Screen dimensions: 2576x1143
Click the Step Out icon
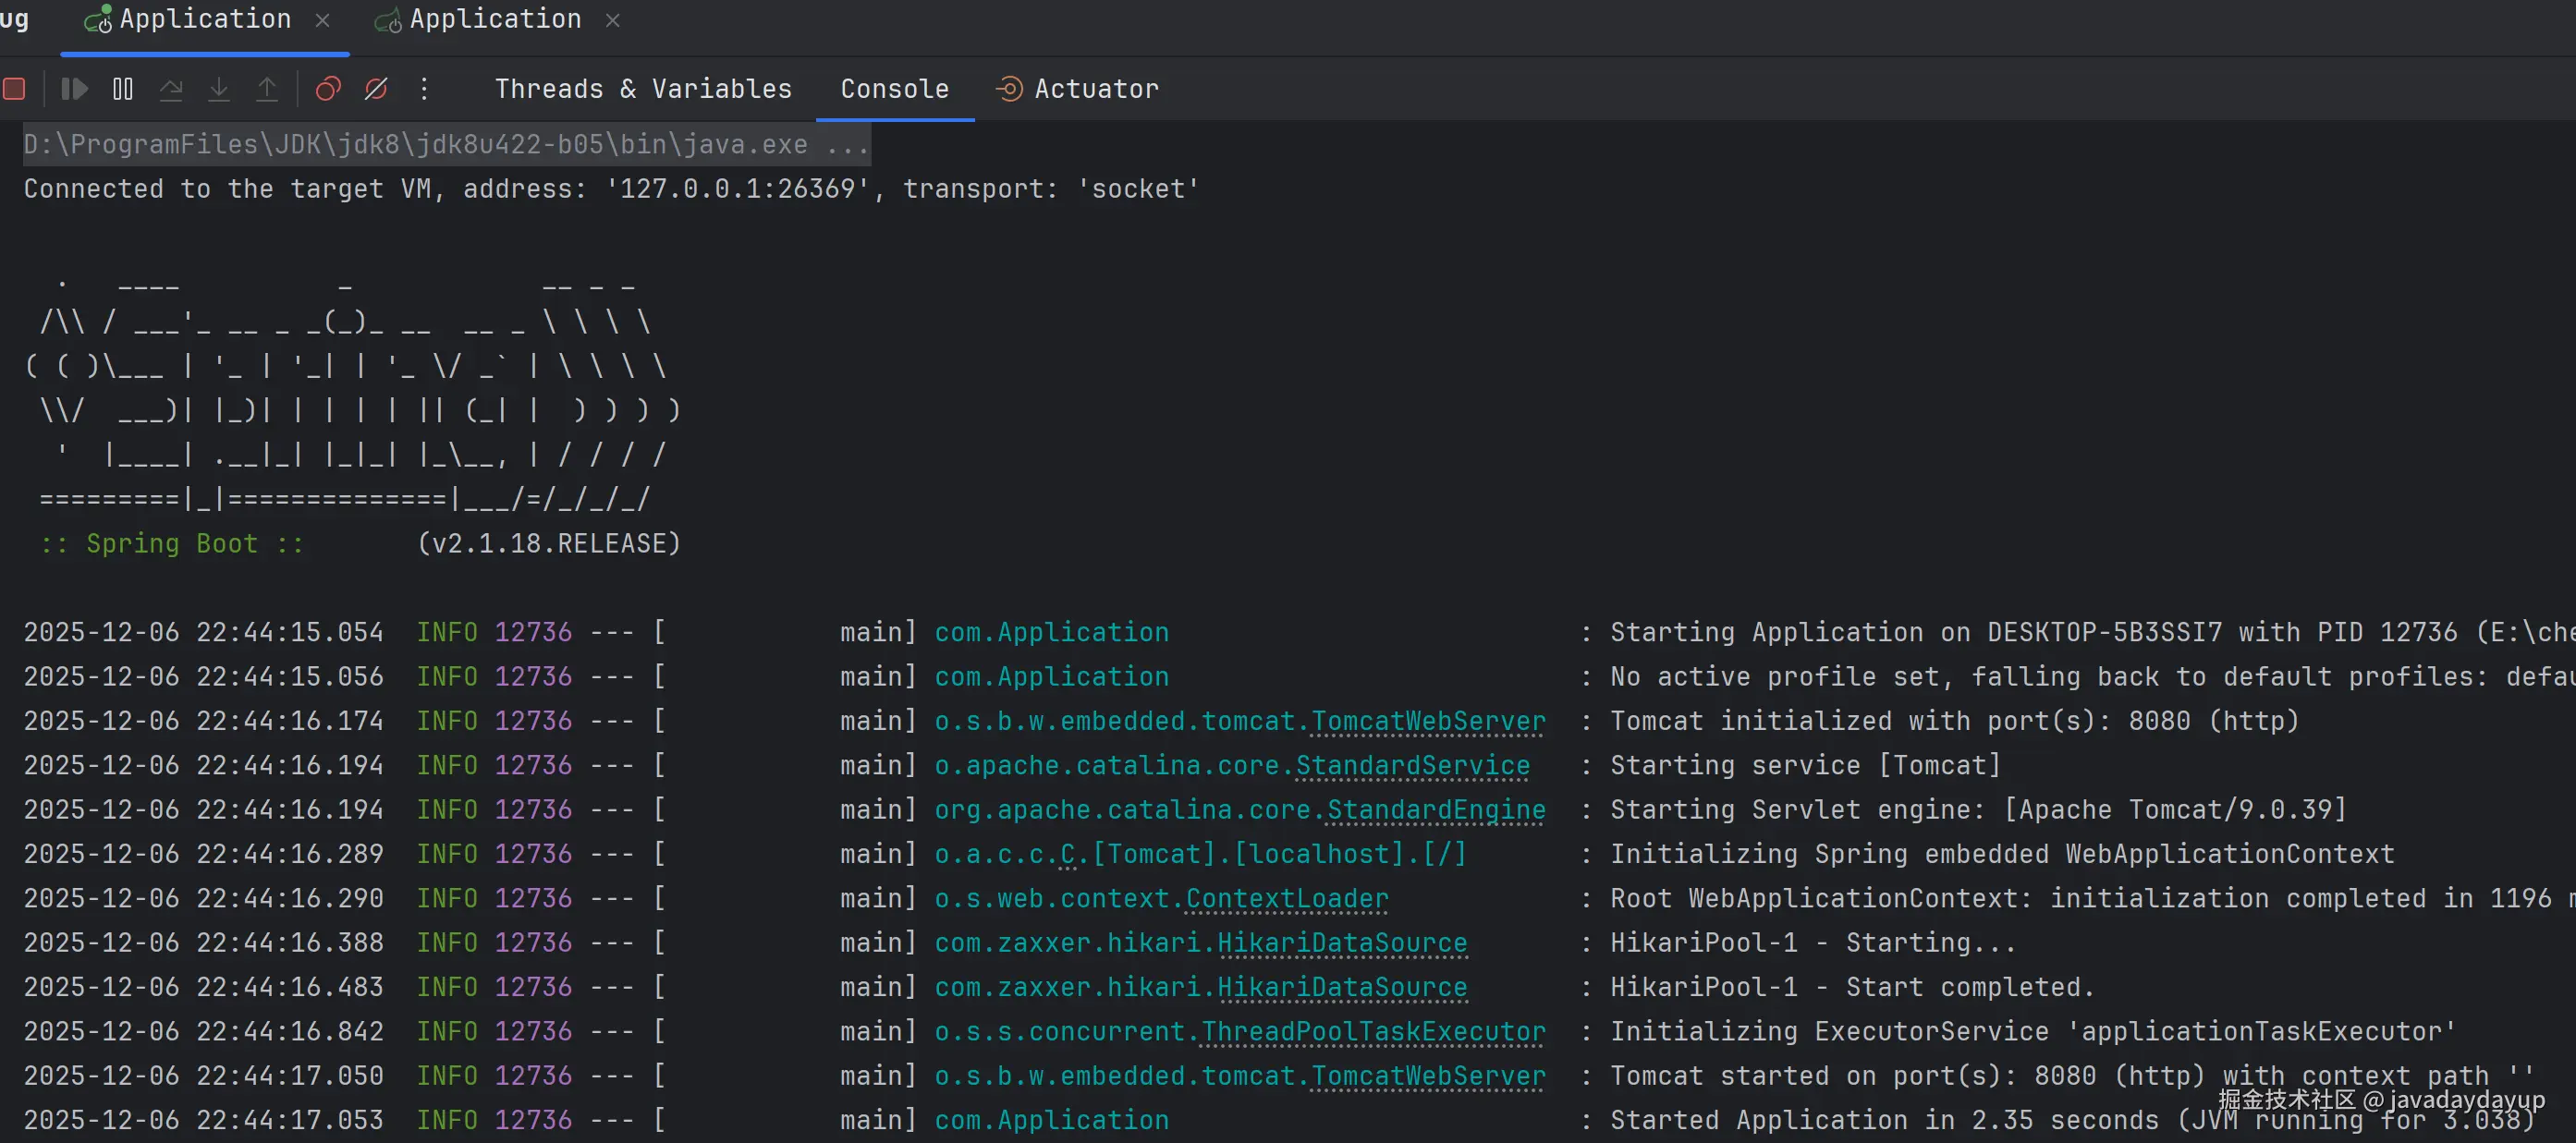[x=267, y=89]
